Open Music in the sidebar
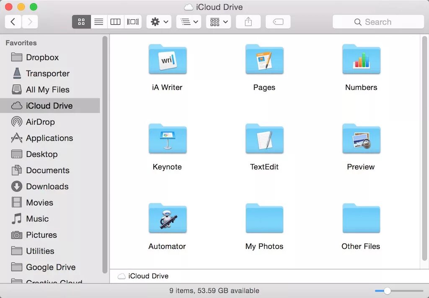The image size is (429, 298). coord(50,219)
